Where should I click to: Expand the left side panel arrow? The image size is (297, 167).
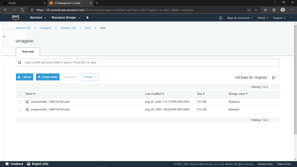[x=3, y=37]
